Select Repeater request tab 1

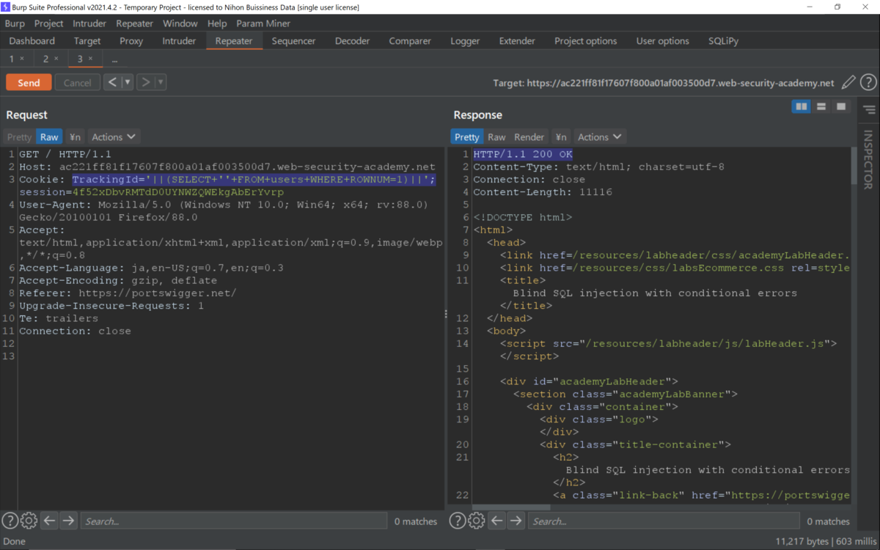tap(11, 59)
